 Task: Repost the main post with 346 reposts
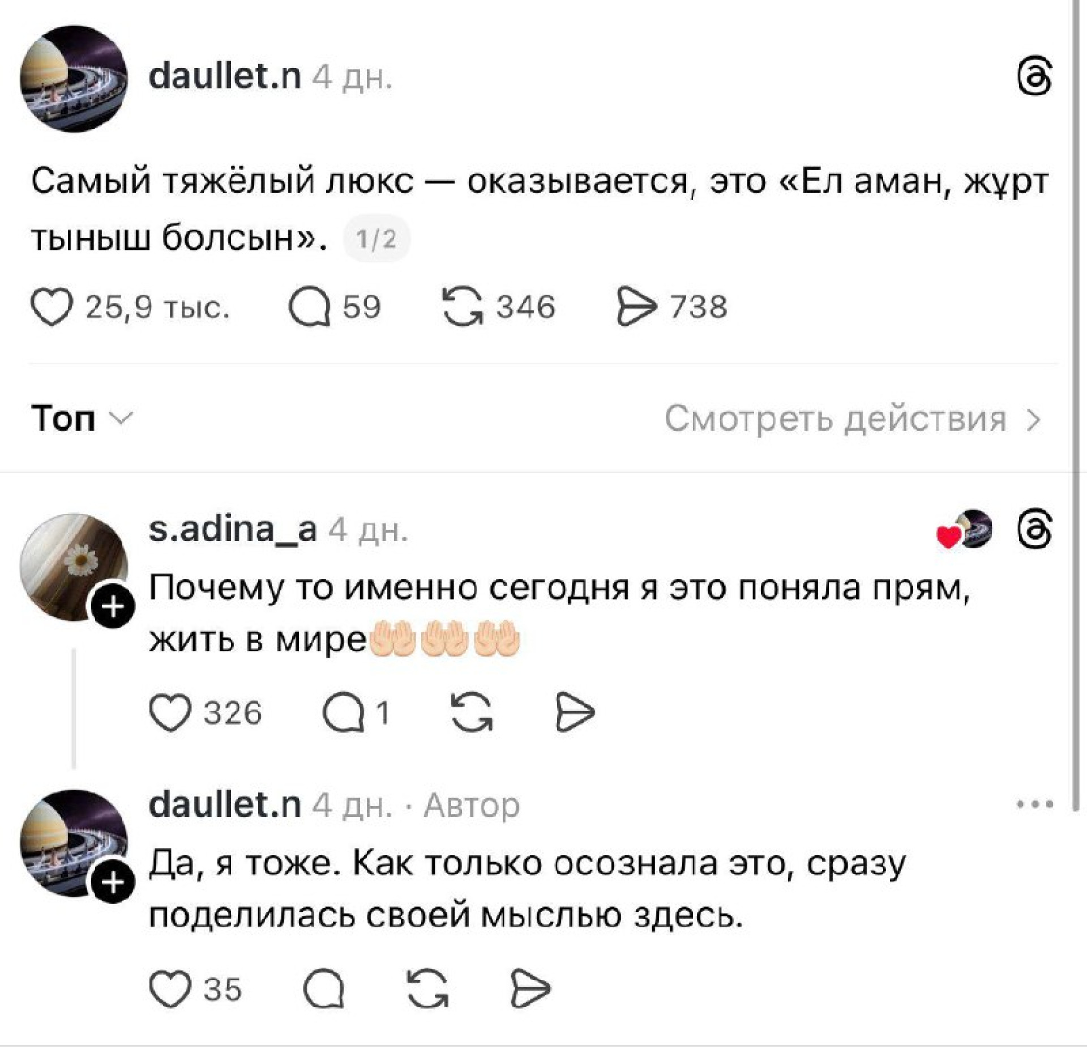pos(463,308)
